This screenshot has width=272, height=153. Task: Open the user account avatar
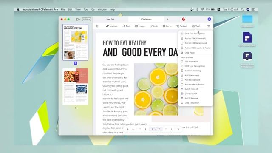pyautogui.click(x=209, y=19)
